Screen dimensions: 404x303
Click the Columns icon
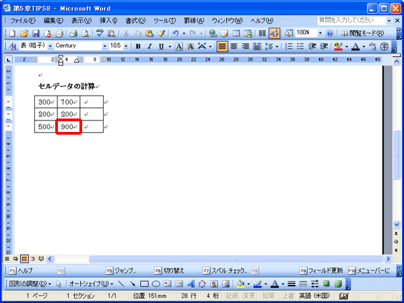pyautogui.click(x=263, y=33)
